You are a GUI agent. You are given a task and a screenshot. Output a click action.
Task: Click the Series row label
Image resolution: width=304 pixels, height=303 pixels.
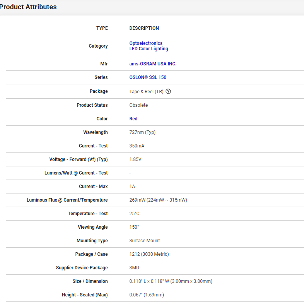point(101,77)
